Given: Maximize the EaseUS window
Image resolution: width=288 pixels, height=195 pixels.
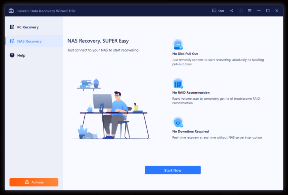Looking at the screenshot, I should (x=268, y=11).
